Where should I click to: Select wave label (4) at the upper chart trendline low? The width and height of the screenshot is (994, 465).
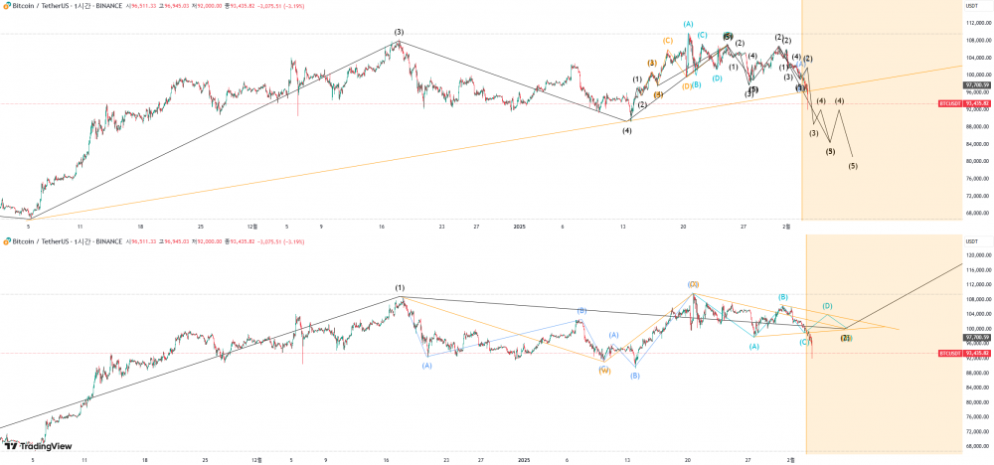(627, 129)
